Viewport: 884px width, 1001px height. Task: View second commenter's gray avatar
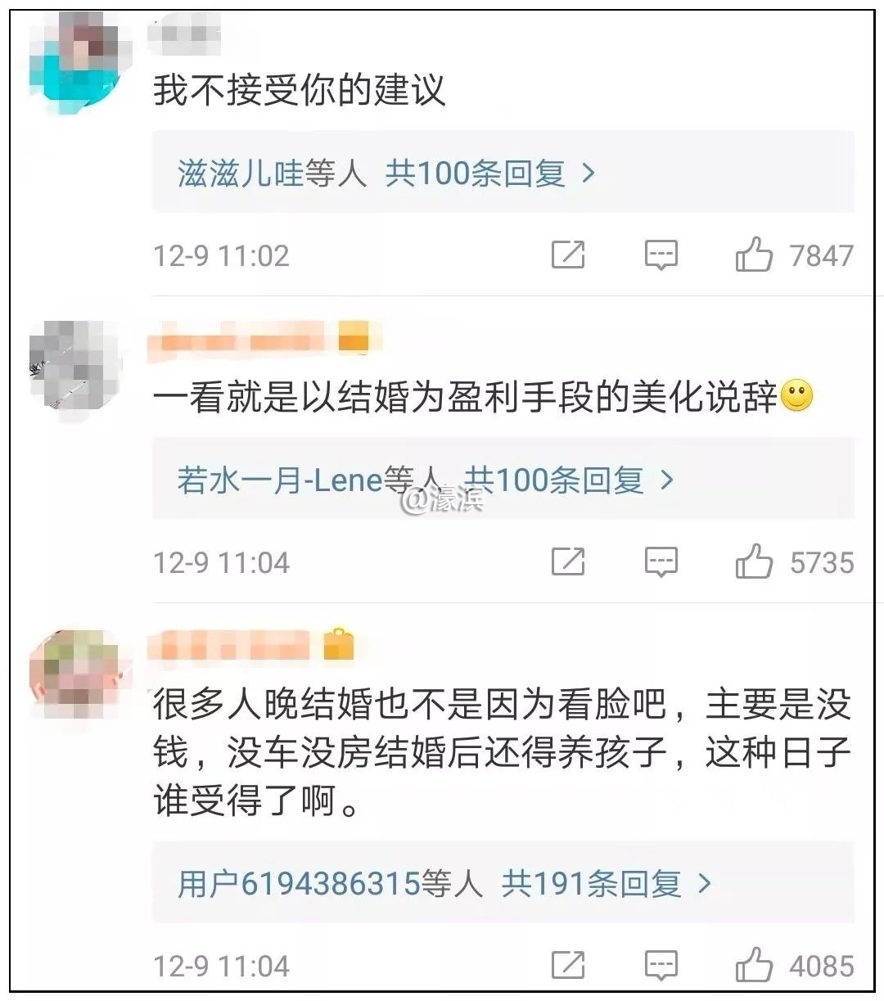(75, 365)
